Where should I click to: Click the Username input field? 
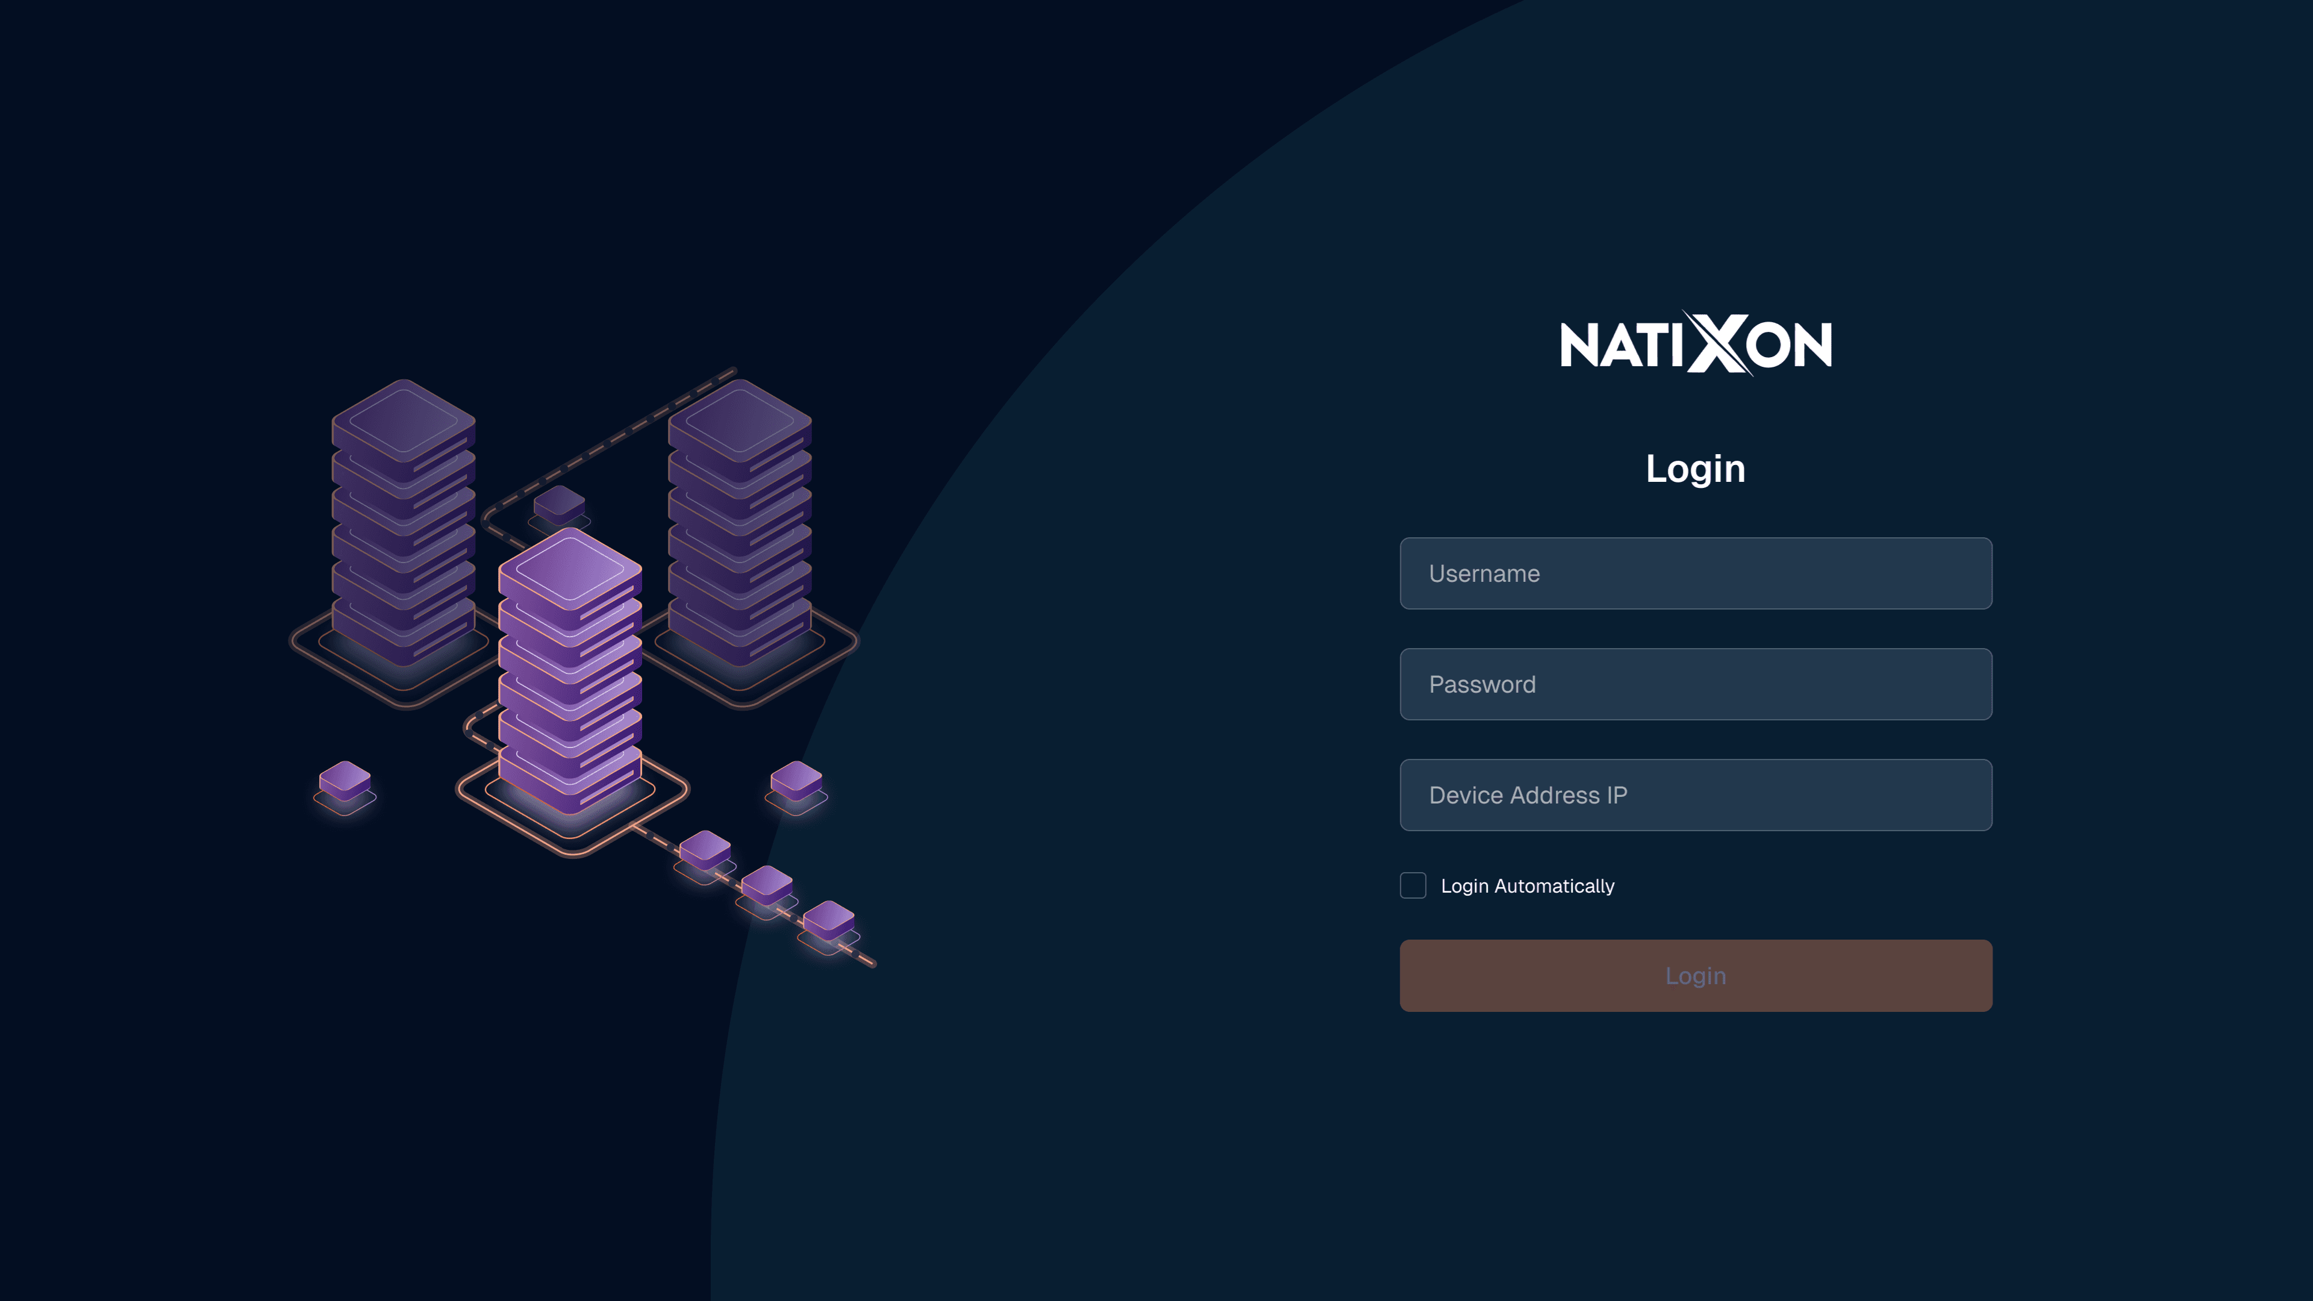coord(1695,573)
